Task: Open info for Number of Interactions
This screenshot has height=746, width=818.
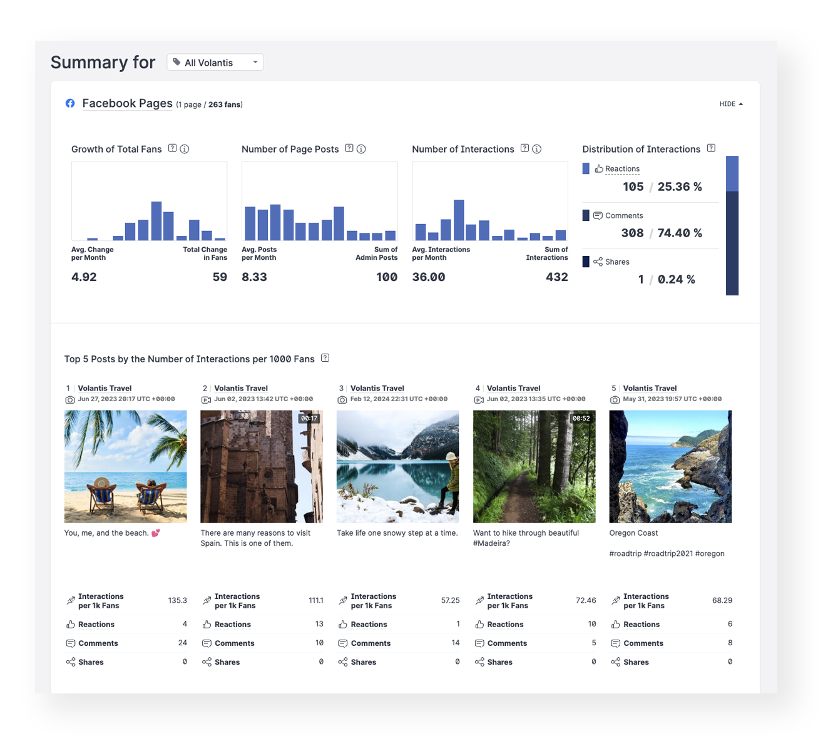Action: coord(537,149)
